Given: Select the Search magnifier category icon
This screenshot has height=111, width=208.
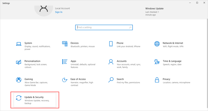Looking at the screenshot, I should coord(111,80).
